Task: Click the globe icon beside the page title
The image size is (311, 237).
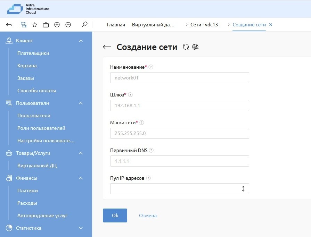Action: click(x=195, y=47)
